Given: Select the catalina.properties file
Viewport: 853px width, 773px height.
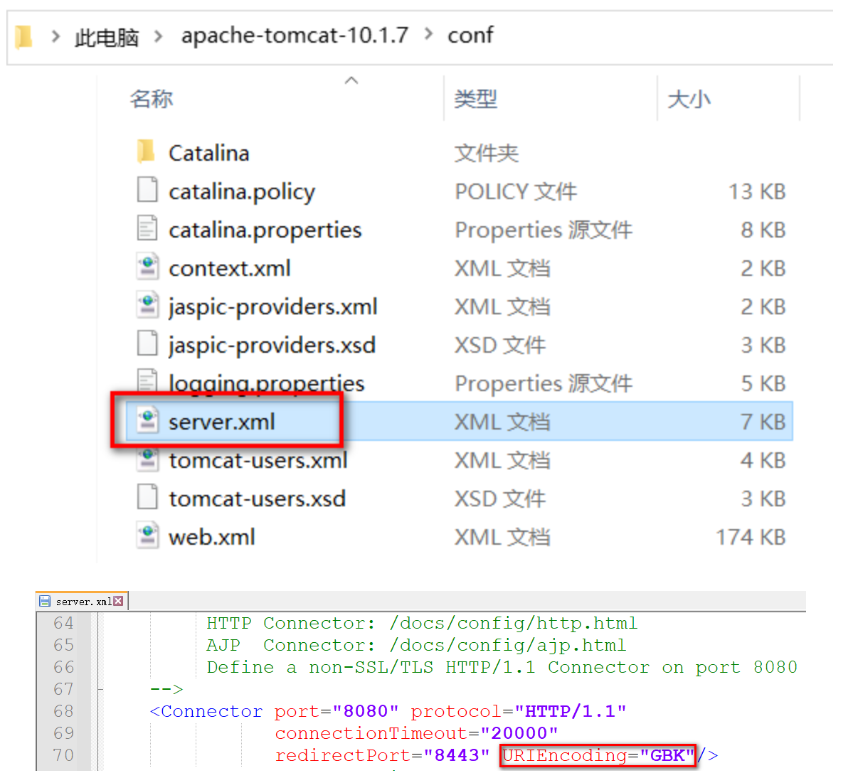Looking at the screenshot, I should 265,230.
